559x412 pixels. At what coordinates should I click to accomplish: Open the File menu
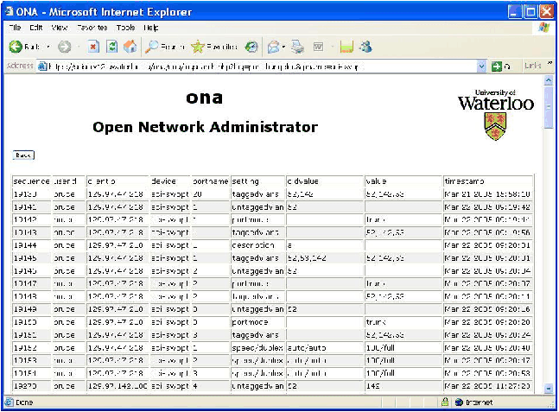click(15, 28)
